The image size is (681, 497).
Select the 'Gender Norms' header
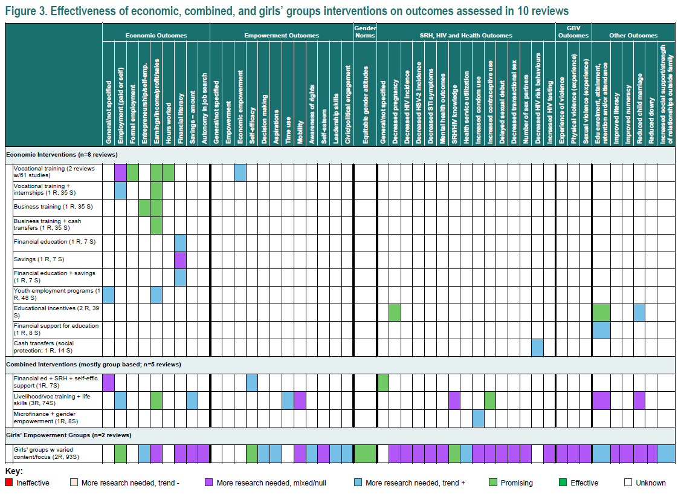pos(365,31)
